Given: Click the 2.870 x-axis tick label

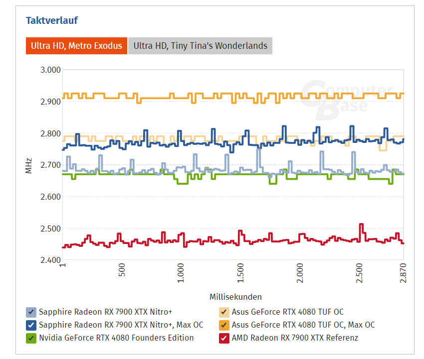Looking at the screenshot, I should pyautogui.click(x=404, y=274).
